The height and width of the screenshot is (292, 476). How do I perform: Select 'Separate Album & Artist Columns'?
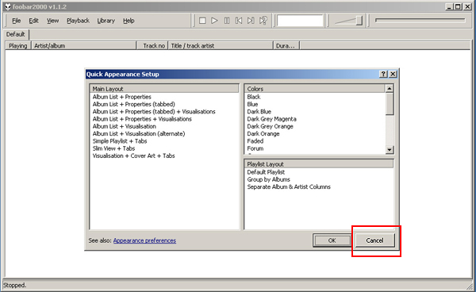click(289, 187)
